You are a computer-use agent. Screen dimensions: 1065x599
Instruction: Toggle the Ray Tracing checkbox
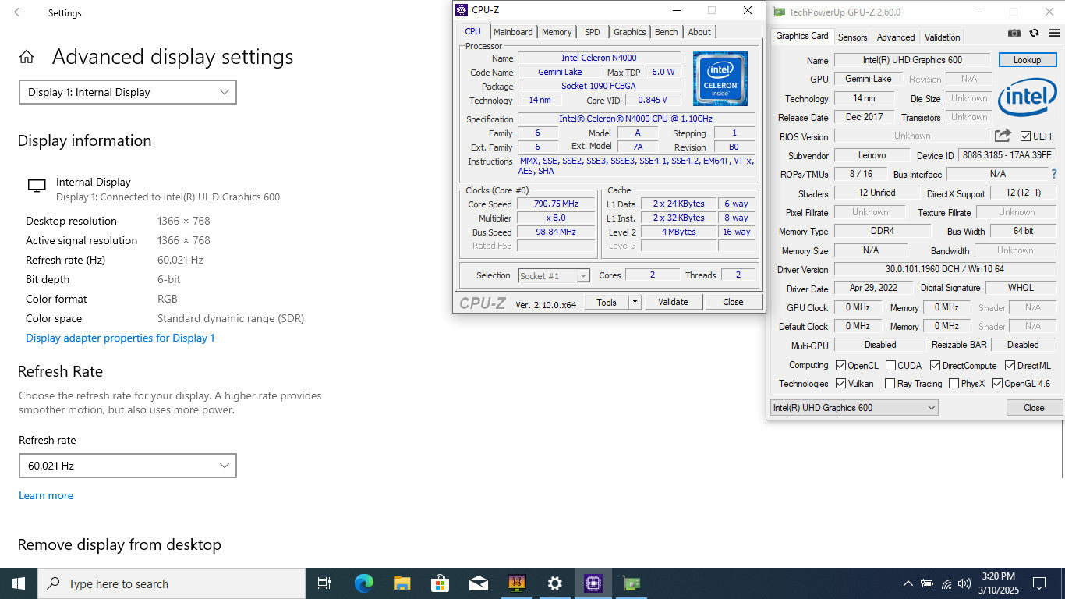(890, 384)
